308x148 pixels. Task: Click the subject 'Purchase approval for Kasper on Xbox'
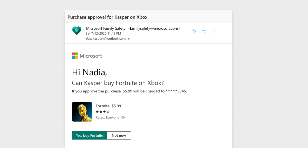[x=107, y=17]
